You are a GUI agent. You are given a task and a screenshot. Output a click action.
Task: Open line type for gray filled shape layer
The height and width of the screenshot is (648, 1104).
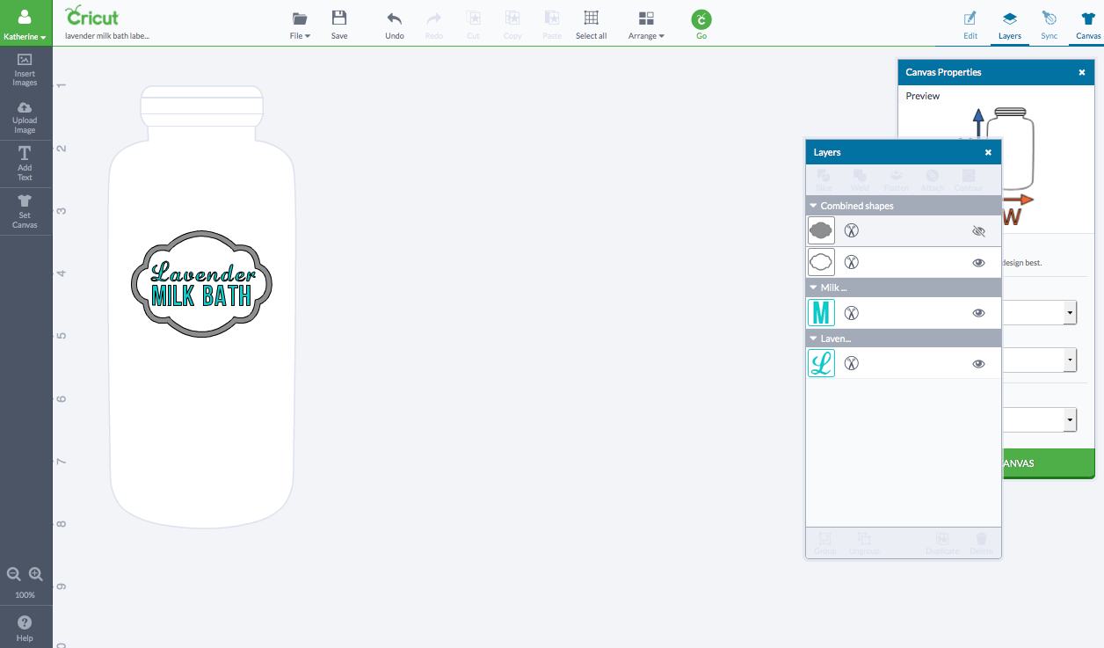[x=851, y=230]
